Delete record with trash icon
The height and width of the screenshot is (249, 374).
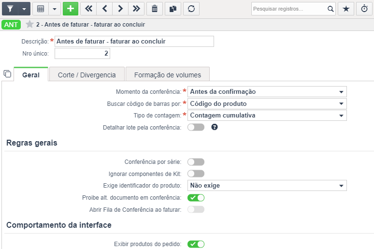click(x=155, y=9)
